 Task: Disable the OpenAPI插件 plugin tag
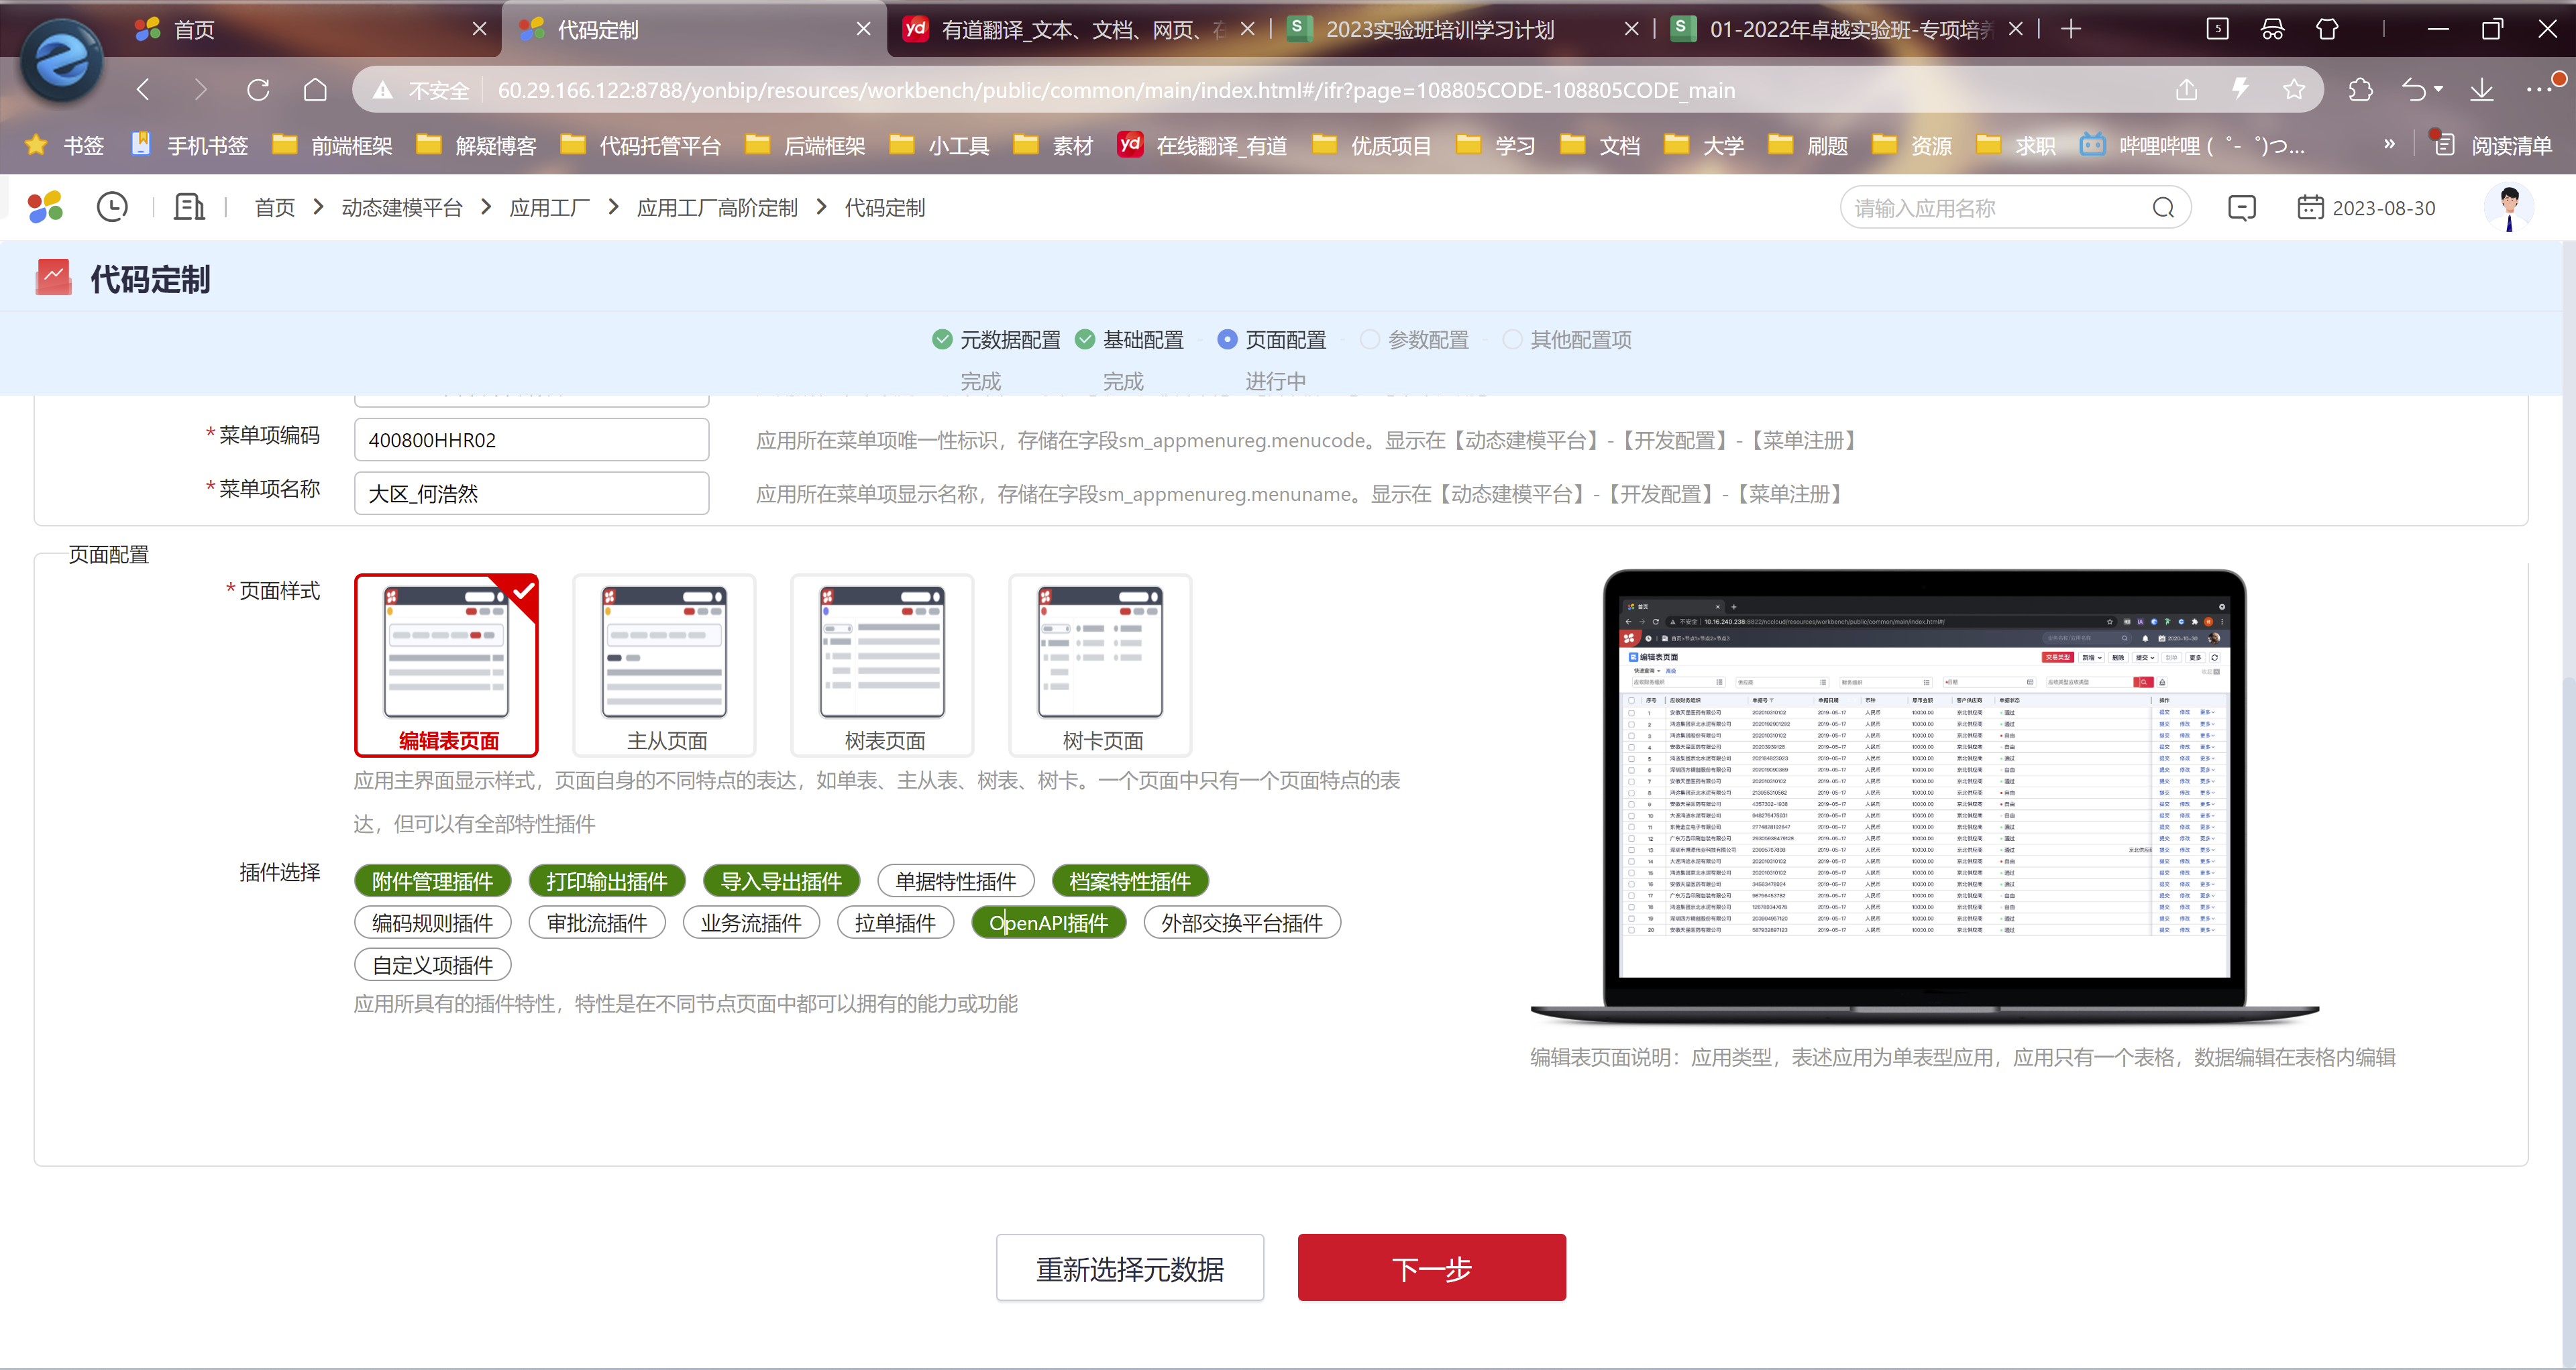click(x=1048, y=923)
